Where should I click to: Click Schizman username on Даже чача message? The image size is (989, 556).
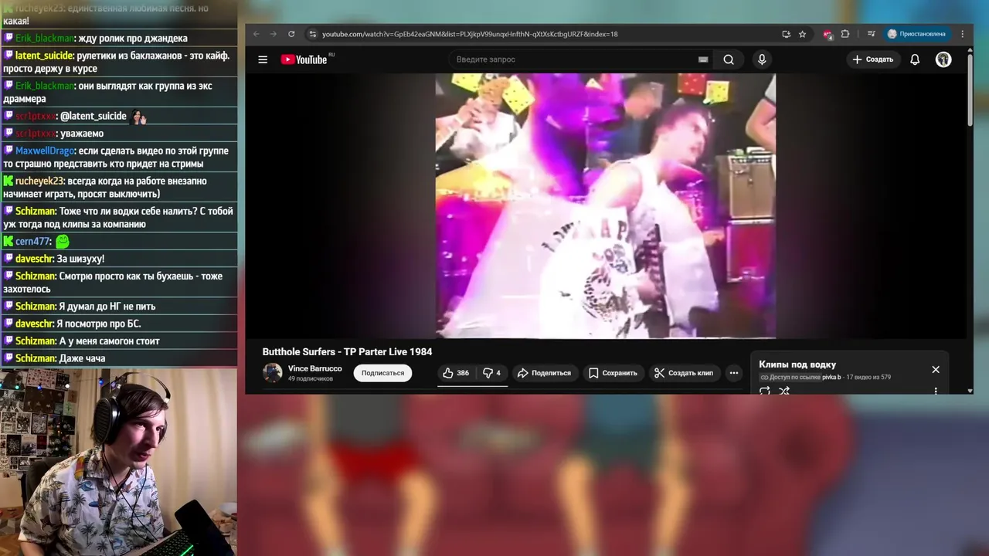[36, 358]
